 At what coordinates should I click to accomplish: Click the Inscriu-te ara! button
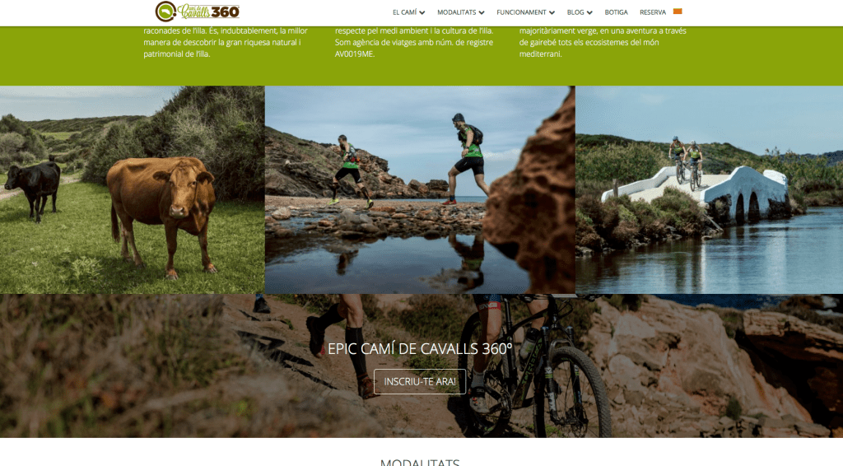(x=420, y=382)
